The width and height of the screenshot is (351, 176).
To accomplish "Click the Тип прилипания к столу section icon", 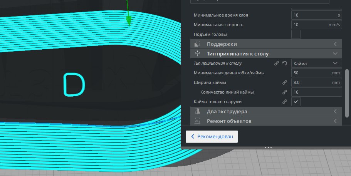I will (197, 54).
